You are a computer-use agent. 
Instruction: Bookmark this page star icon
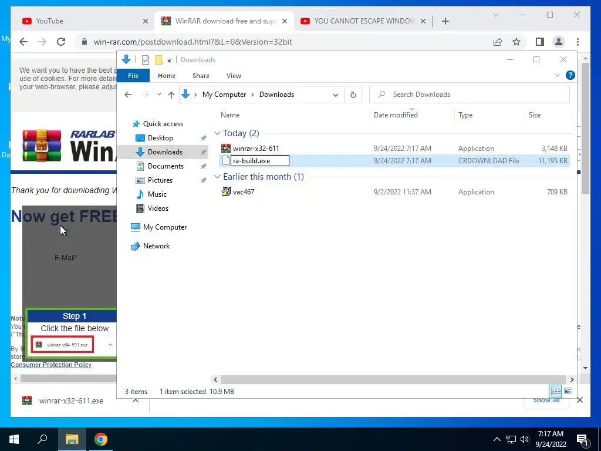click(x=516, y=42)
